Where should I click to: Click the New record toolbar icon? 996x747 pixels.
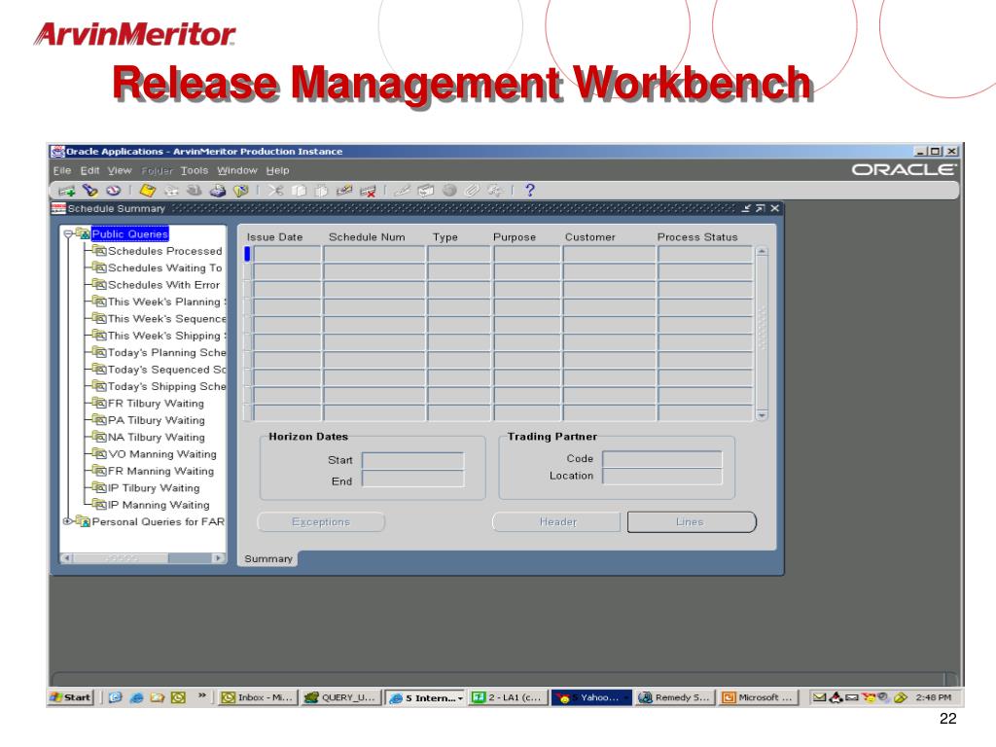click(66, 191)
